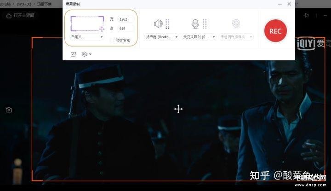Click the speaker volume level meter

(x=167, y=23)
